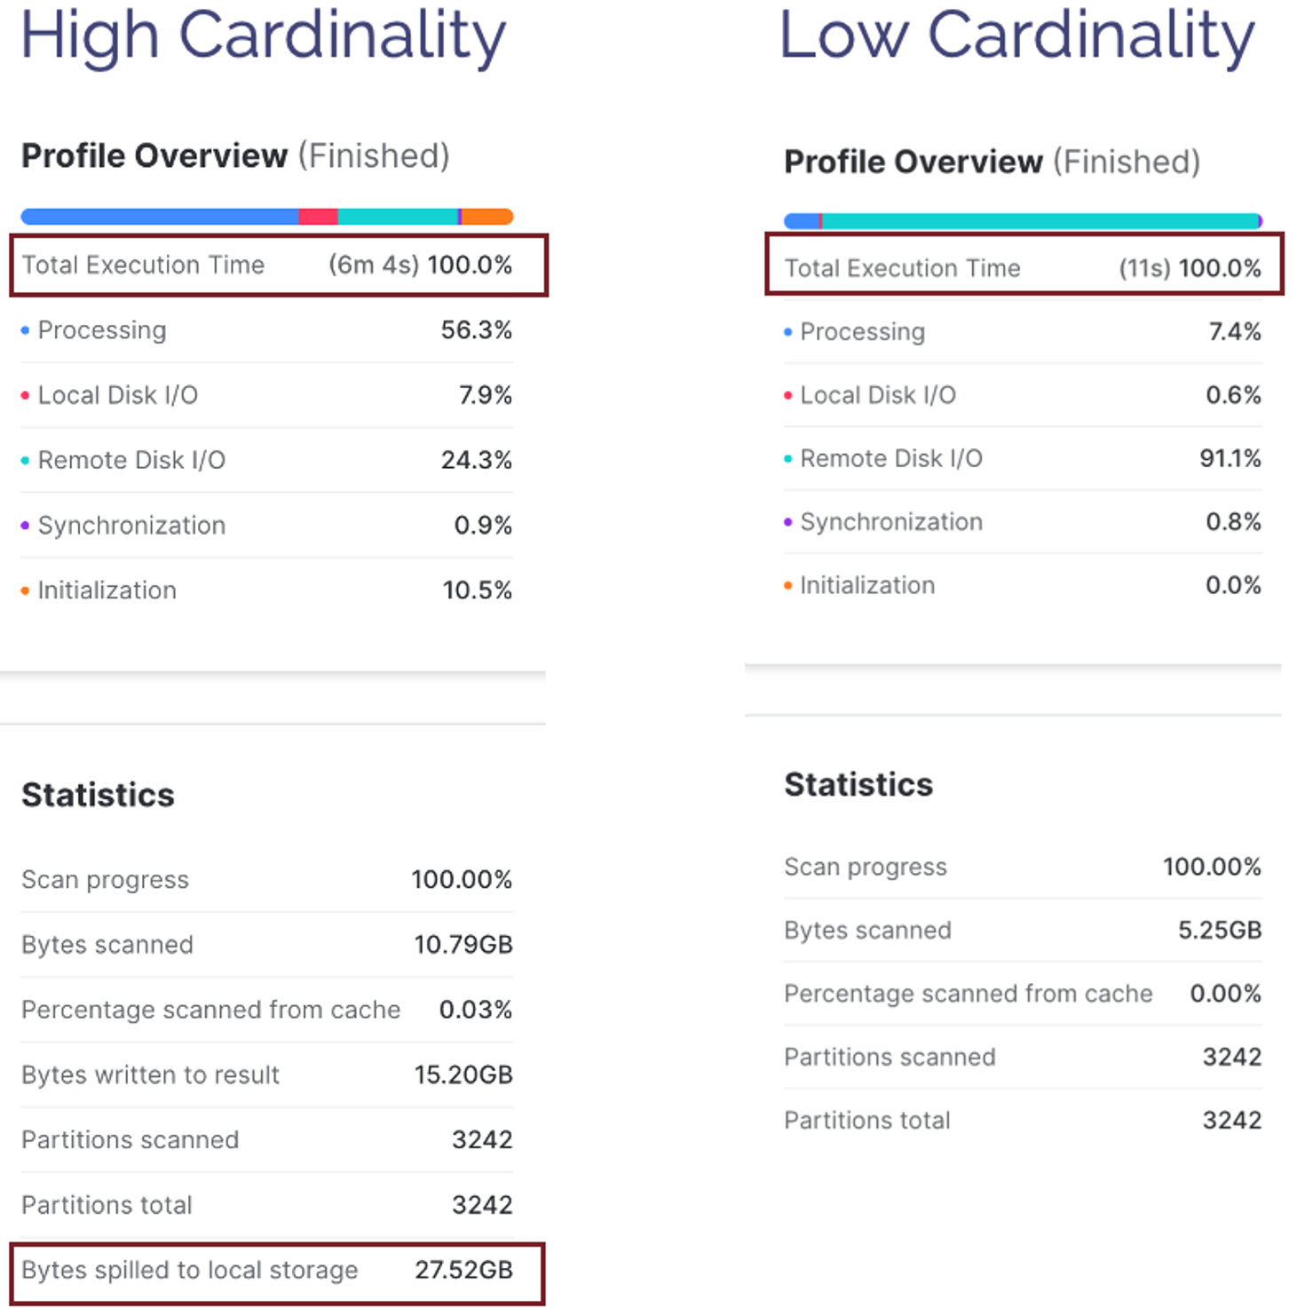Click Bytes written to result 15.20GB row
Image resolution: width=1305 pixels, height=1316 pixels.
[267, 1075]
